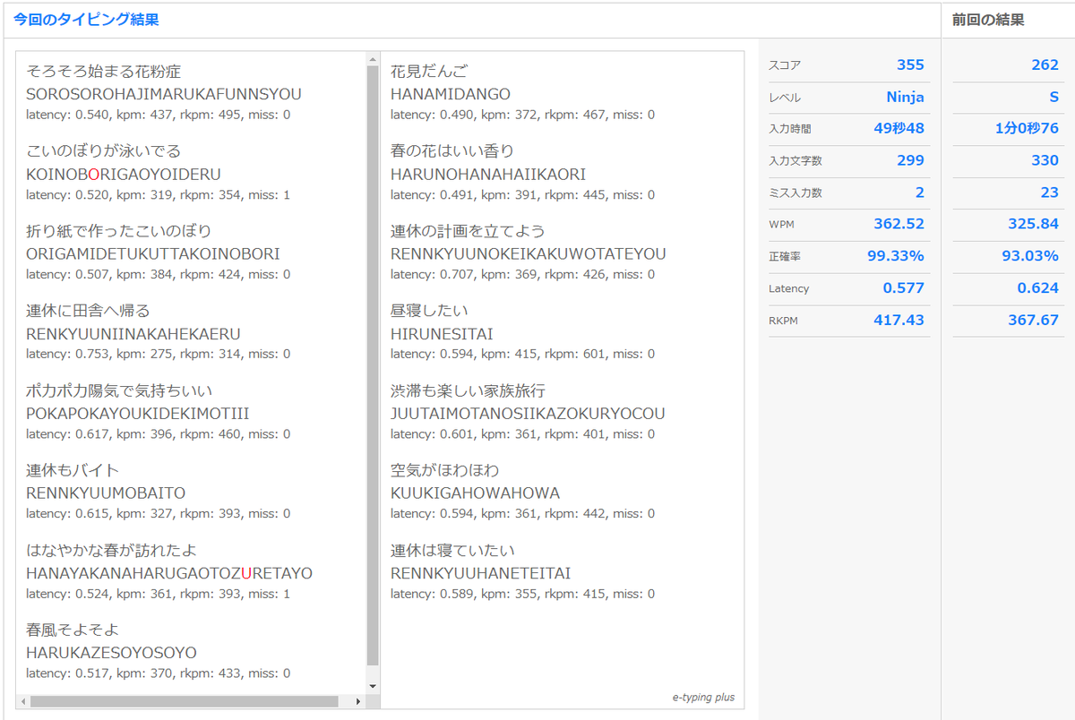The height and width of the screenshot is (720, 1075).
Task: Click previous character count 330
Action: (1045, 160)
